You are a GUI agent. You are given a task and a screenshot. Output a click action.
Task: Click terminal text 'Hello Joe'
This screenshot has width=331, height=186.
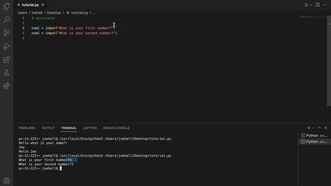click(27, 151)
